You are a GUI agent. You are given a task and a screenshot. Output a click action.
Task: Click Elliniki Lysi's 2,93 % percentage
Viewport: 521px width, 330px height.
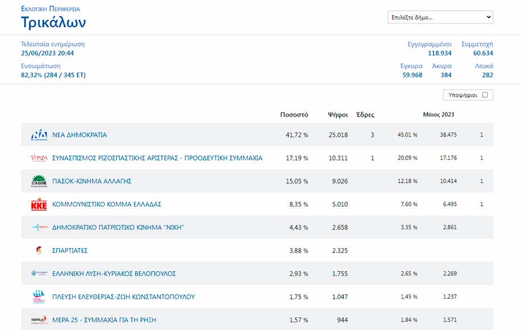pyautogui.click(x=299, y=274)
